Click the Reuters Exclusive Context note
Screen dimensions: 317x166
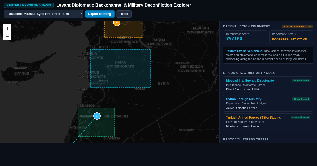pos(268,55)
